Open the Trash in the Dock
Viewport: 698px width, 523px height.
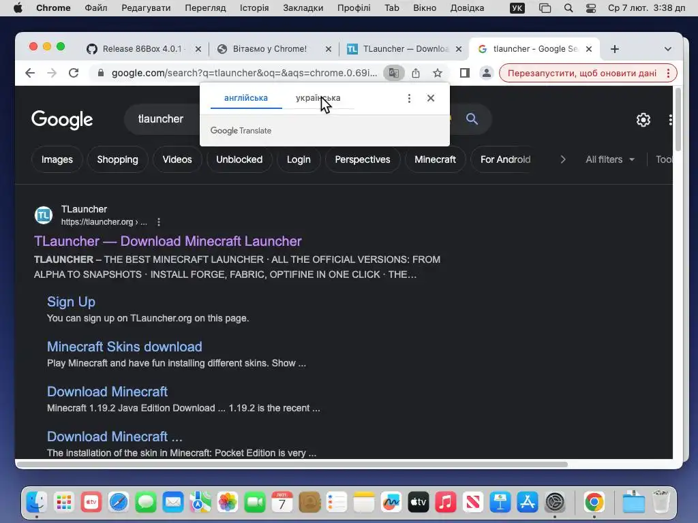pyautogui.click(x=661, y=502)
